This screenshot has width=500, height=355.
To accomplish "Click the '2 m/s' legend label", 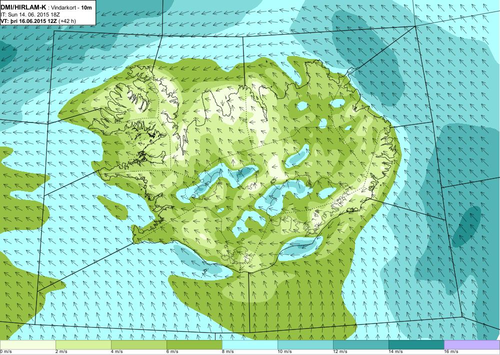I will coord(61,352).
